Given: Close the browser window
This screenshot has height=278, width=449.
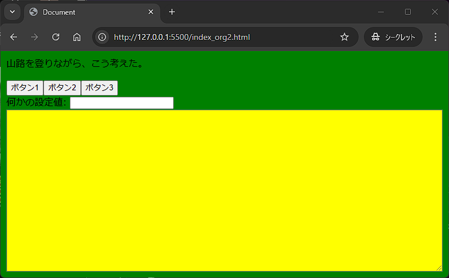Looking at the screenshot, I should 435,12.
